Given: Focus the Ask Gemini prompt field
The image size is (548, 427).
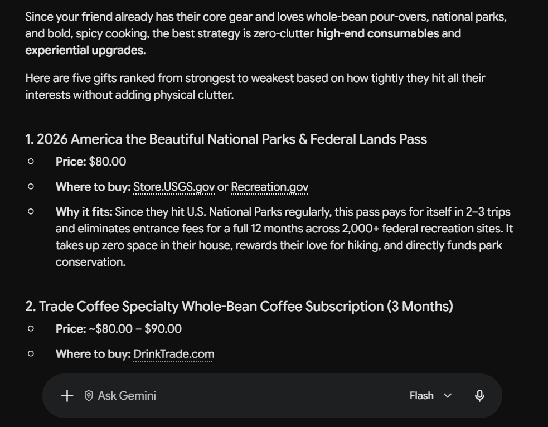Looking at the screenshot, I should [245, 396].
